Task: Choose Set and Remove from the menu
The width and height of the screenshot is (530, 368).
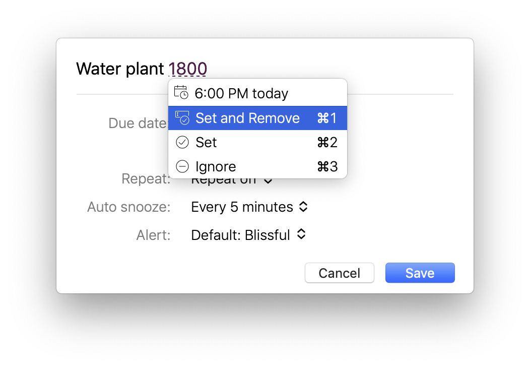Action: tap(247, 118)
